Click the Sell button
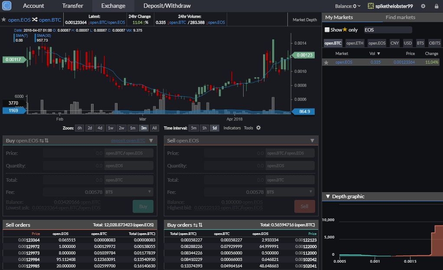The image size is (443, 270). pyautogui.click(x=304, y=206)
